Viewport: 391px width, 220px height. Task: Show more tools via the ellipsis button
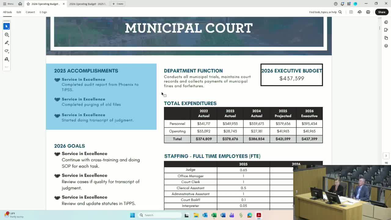click(6, 67)
